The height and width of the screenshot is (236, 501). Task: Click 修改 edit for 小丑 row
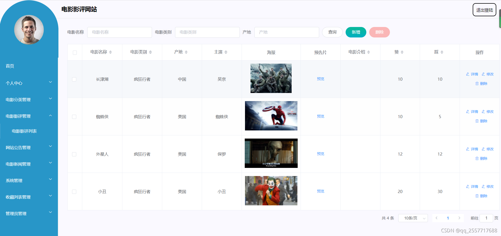488,186
